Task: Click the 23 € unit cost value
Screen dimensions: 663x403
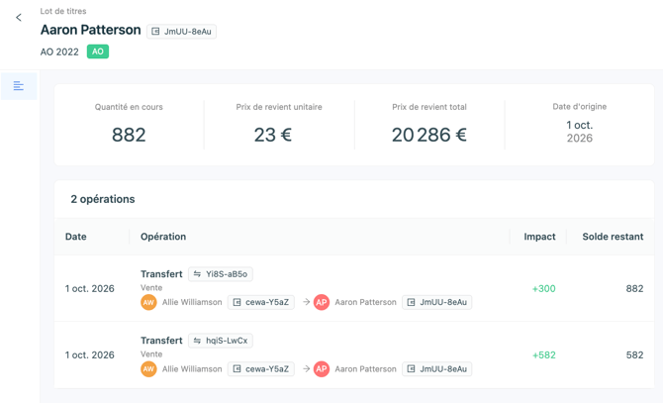Action: (273, 135)
